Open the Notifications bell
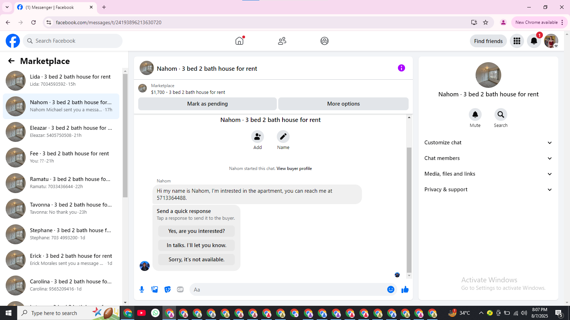Image resolution: width=570 pixels, height=320 pixels. tap(534, 41)
